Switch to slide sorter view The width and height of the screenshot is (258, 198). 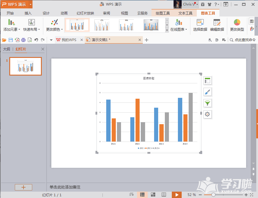(x=153, y=195)
